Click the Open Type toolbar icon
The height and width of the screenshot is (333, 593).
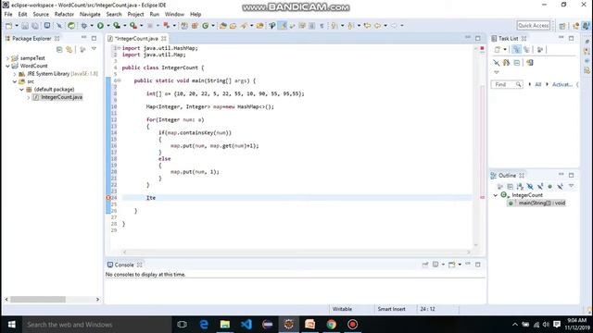coord(223,26)
